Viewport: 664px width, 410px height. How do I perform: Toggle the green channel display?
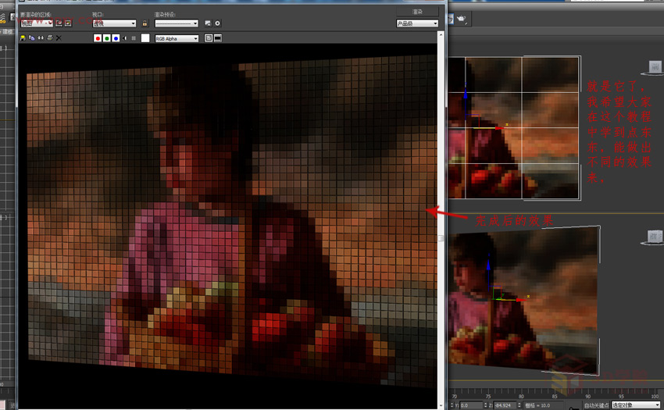[x=107, y=38]
